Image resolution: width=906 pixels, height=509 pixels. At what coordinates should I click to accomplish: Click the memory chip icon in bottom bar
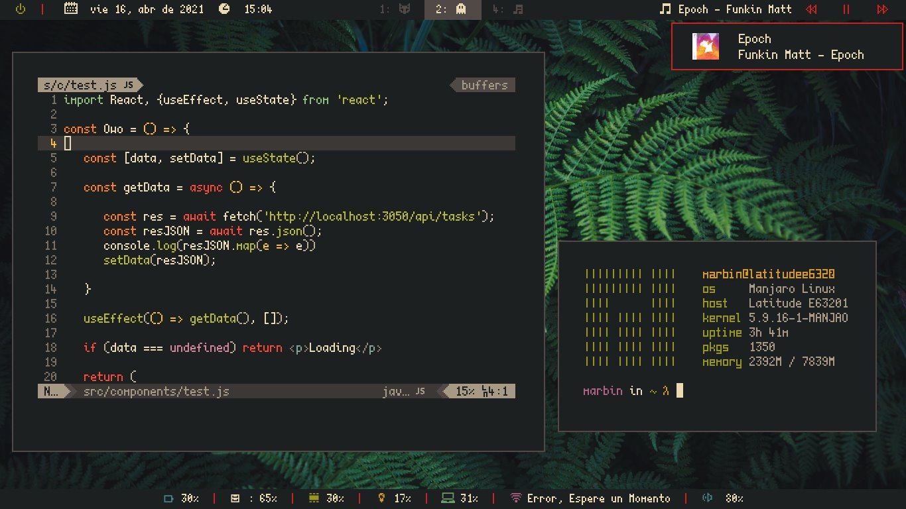[x=314, y=498]
